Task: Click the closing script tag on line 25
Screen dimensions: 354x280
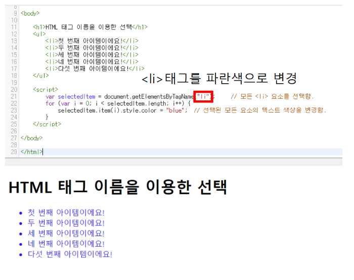Action: pyautogui.click(x=47, y=124)
